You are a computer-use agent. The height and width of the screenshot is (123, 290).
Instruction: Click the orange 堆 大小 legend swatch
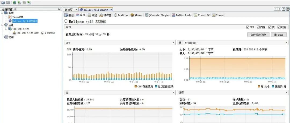click(259, 86)
